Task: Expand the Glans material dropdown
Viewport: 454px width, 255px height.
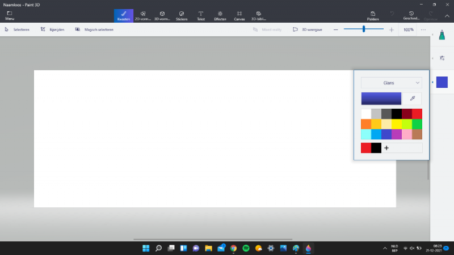Action: (x=392, y=83)
